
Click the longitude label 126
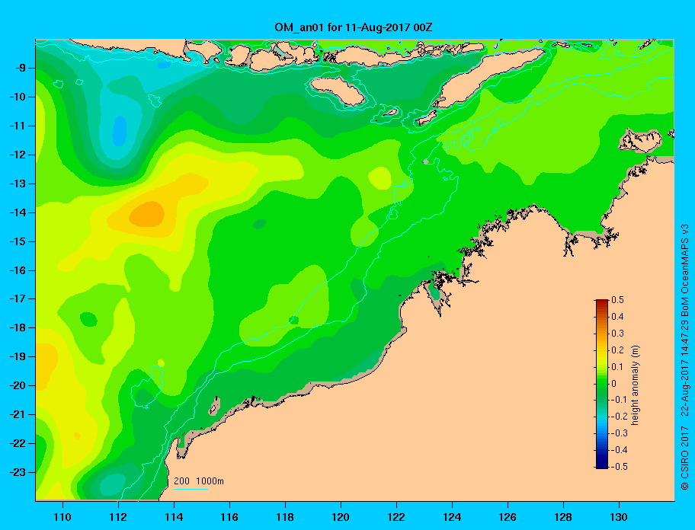pos(508,517)
